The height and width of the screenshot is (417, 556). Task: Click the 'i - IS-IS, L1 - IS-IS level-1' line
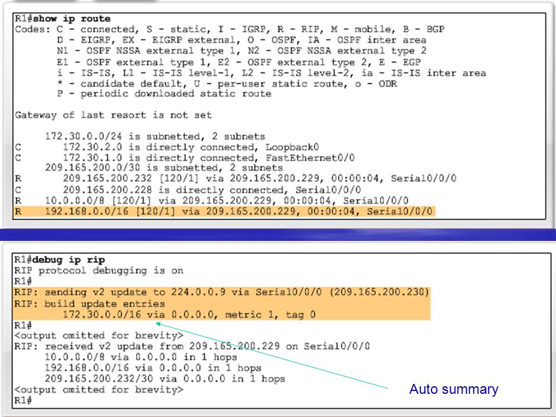click(x=271, y=73)
